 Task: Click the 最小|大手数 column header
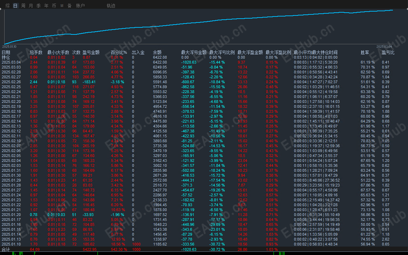tap(58, 52)
